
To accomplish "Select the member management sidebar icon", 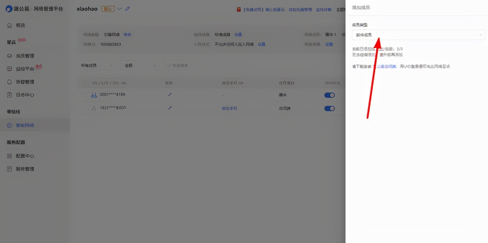I will click(x=9, y=56).
